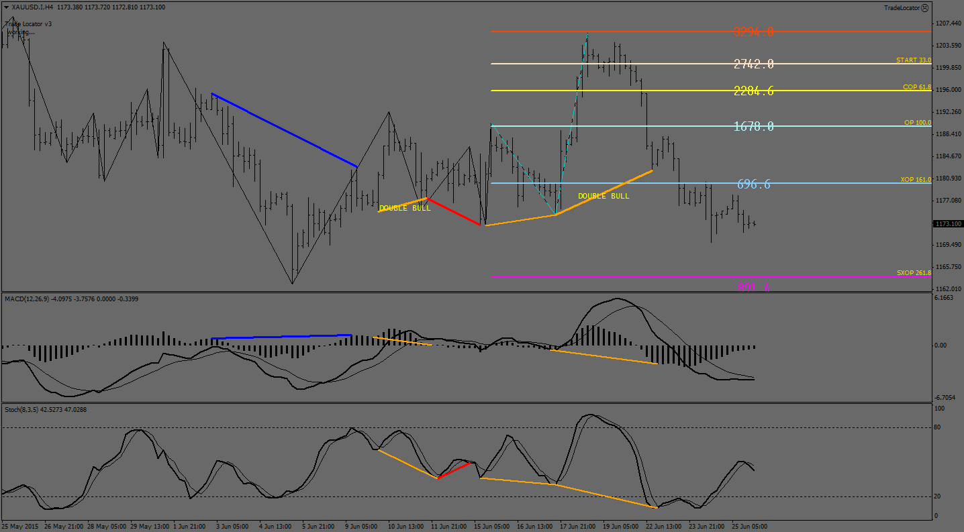Click the current price tag 1173.100
The image size is (964, 532).
(x=947, y=223)
